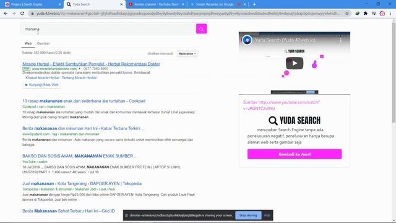This screenshot has height=223, width=396.
Task: Open Tentang Miracle Herbal sitelink
Action: click(79, 77)
